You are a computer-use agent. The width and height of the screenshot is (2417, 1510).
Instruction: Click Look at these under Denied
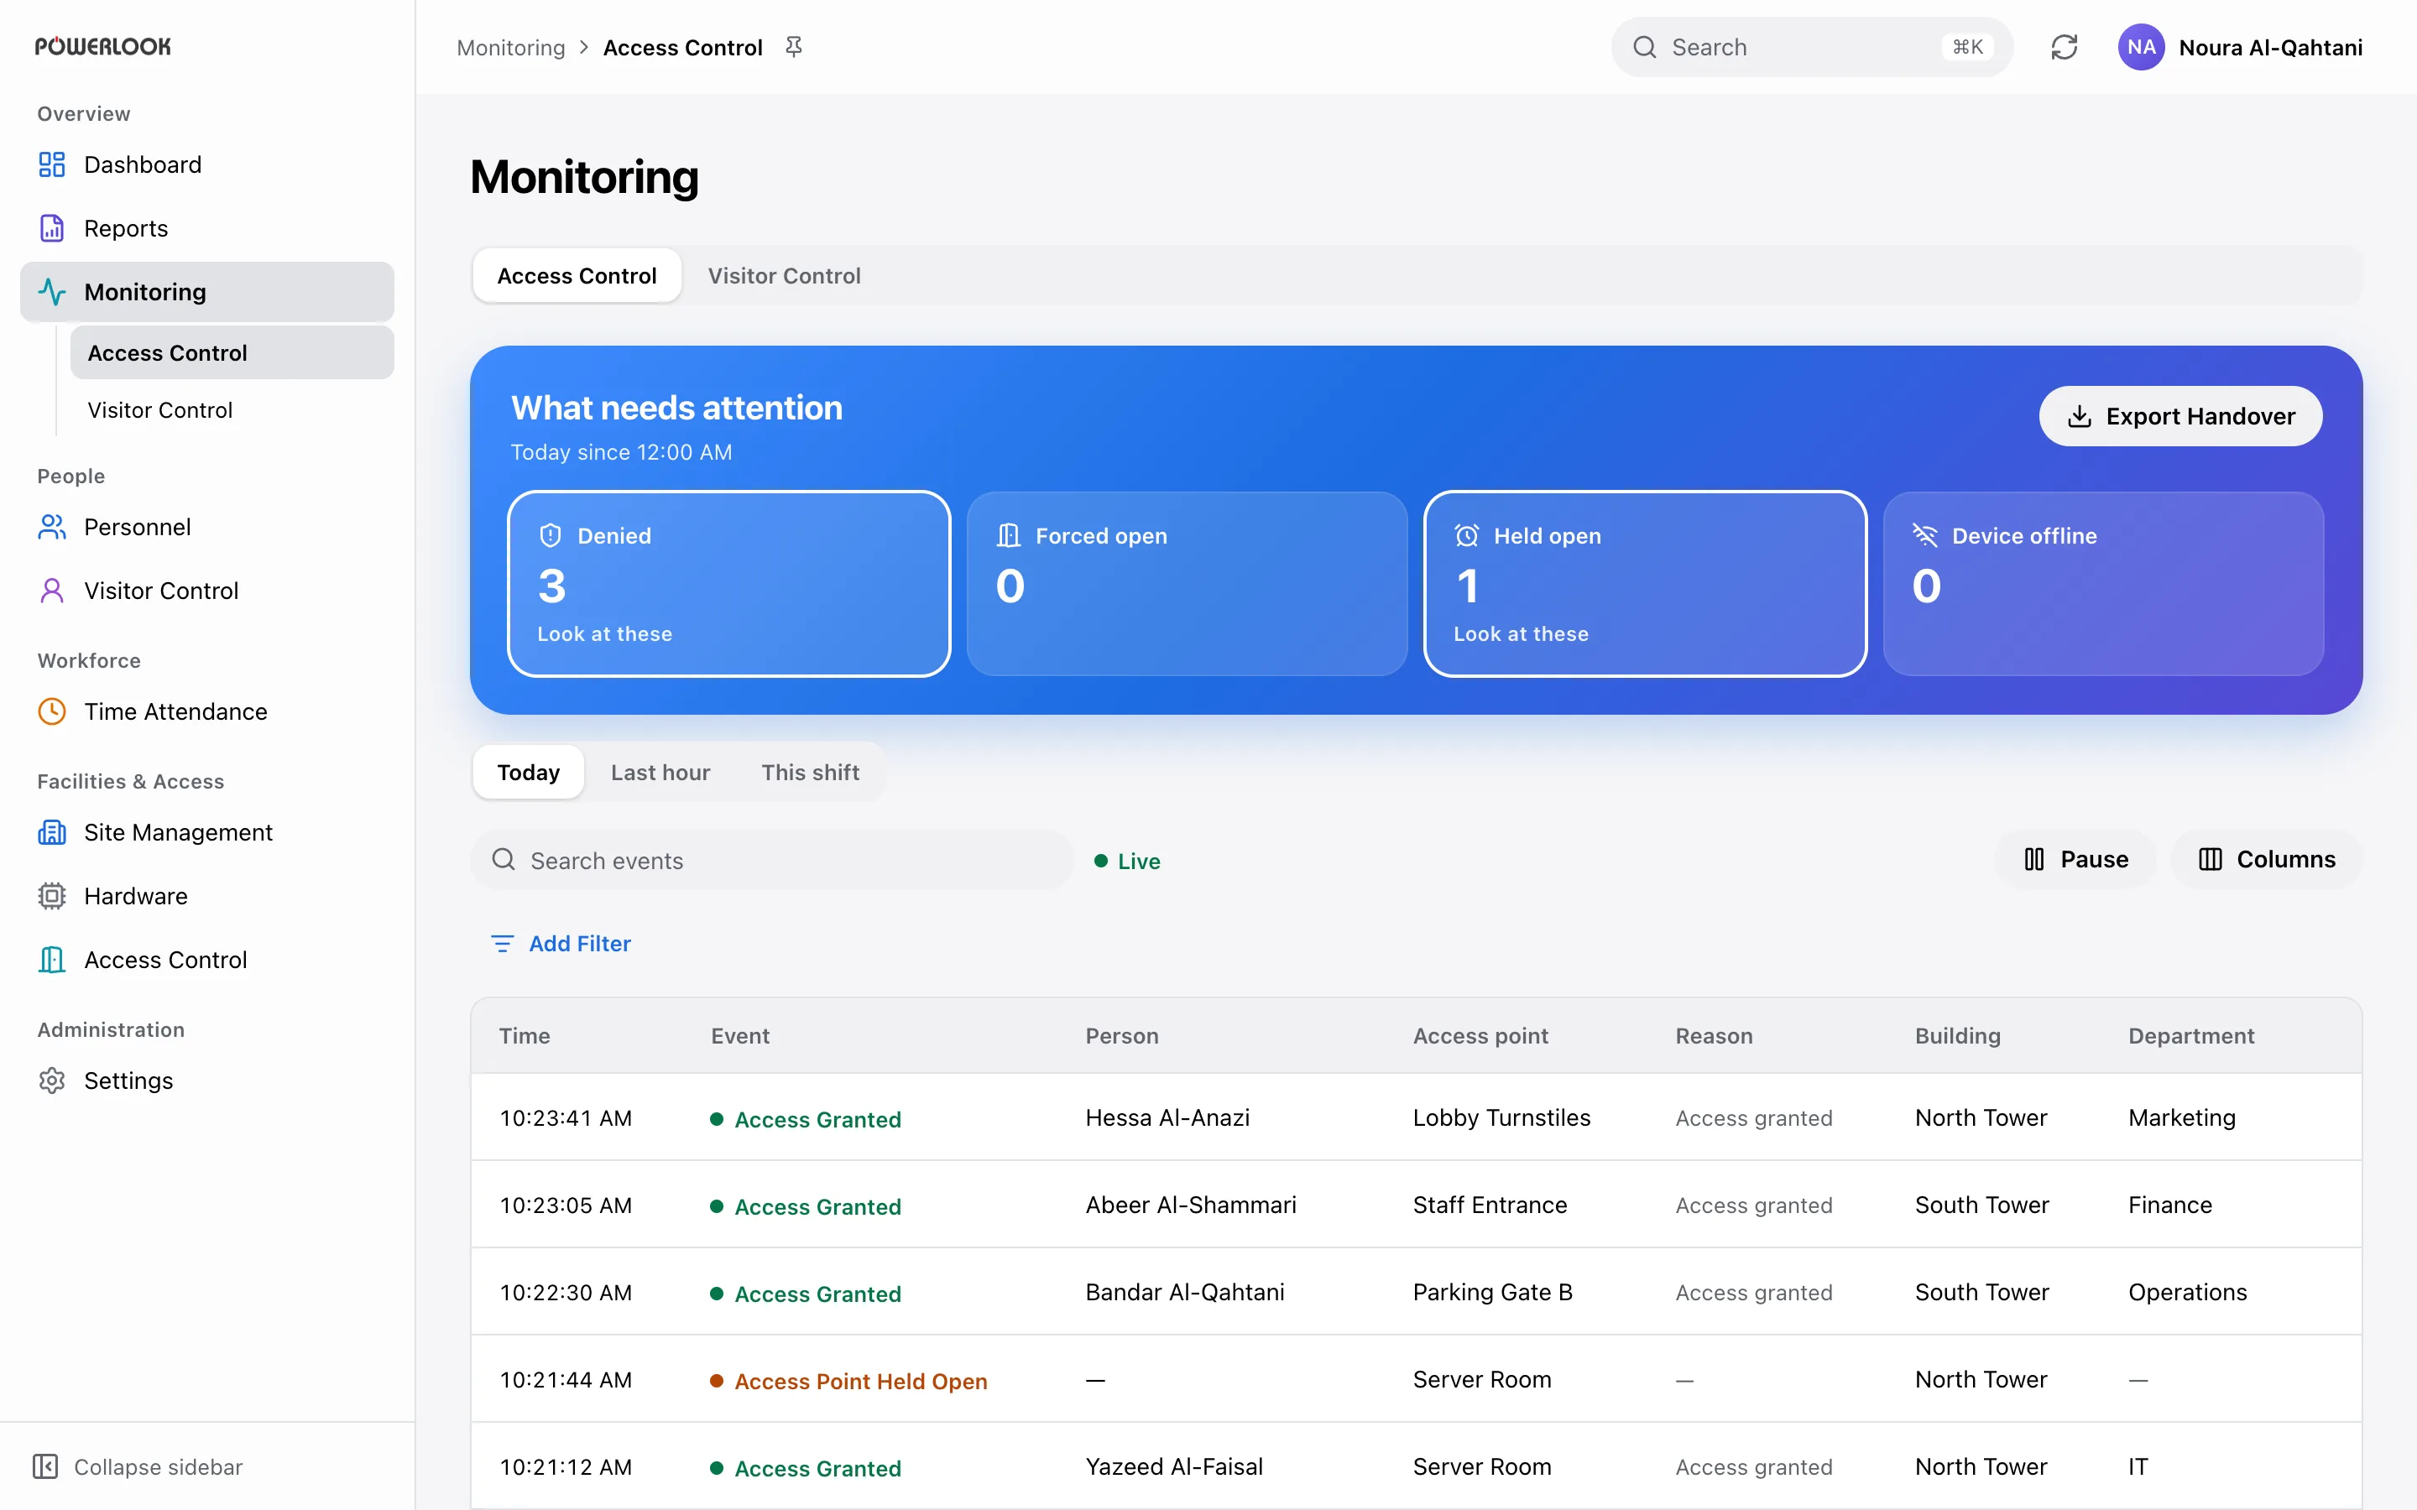click(x=605, y=634)
